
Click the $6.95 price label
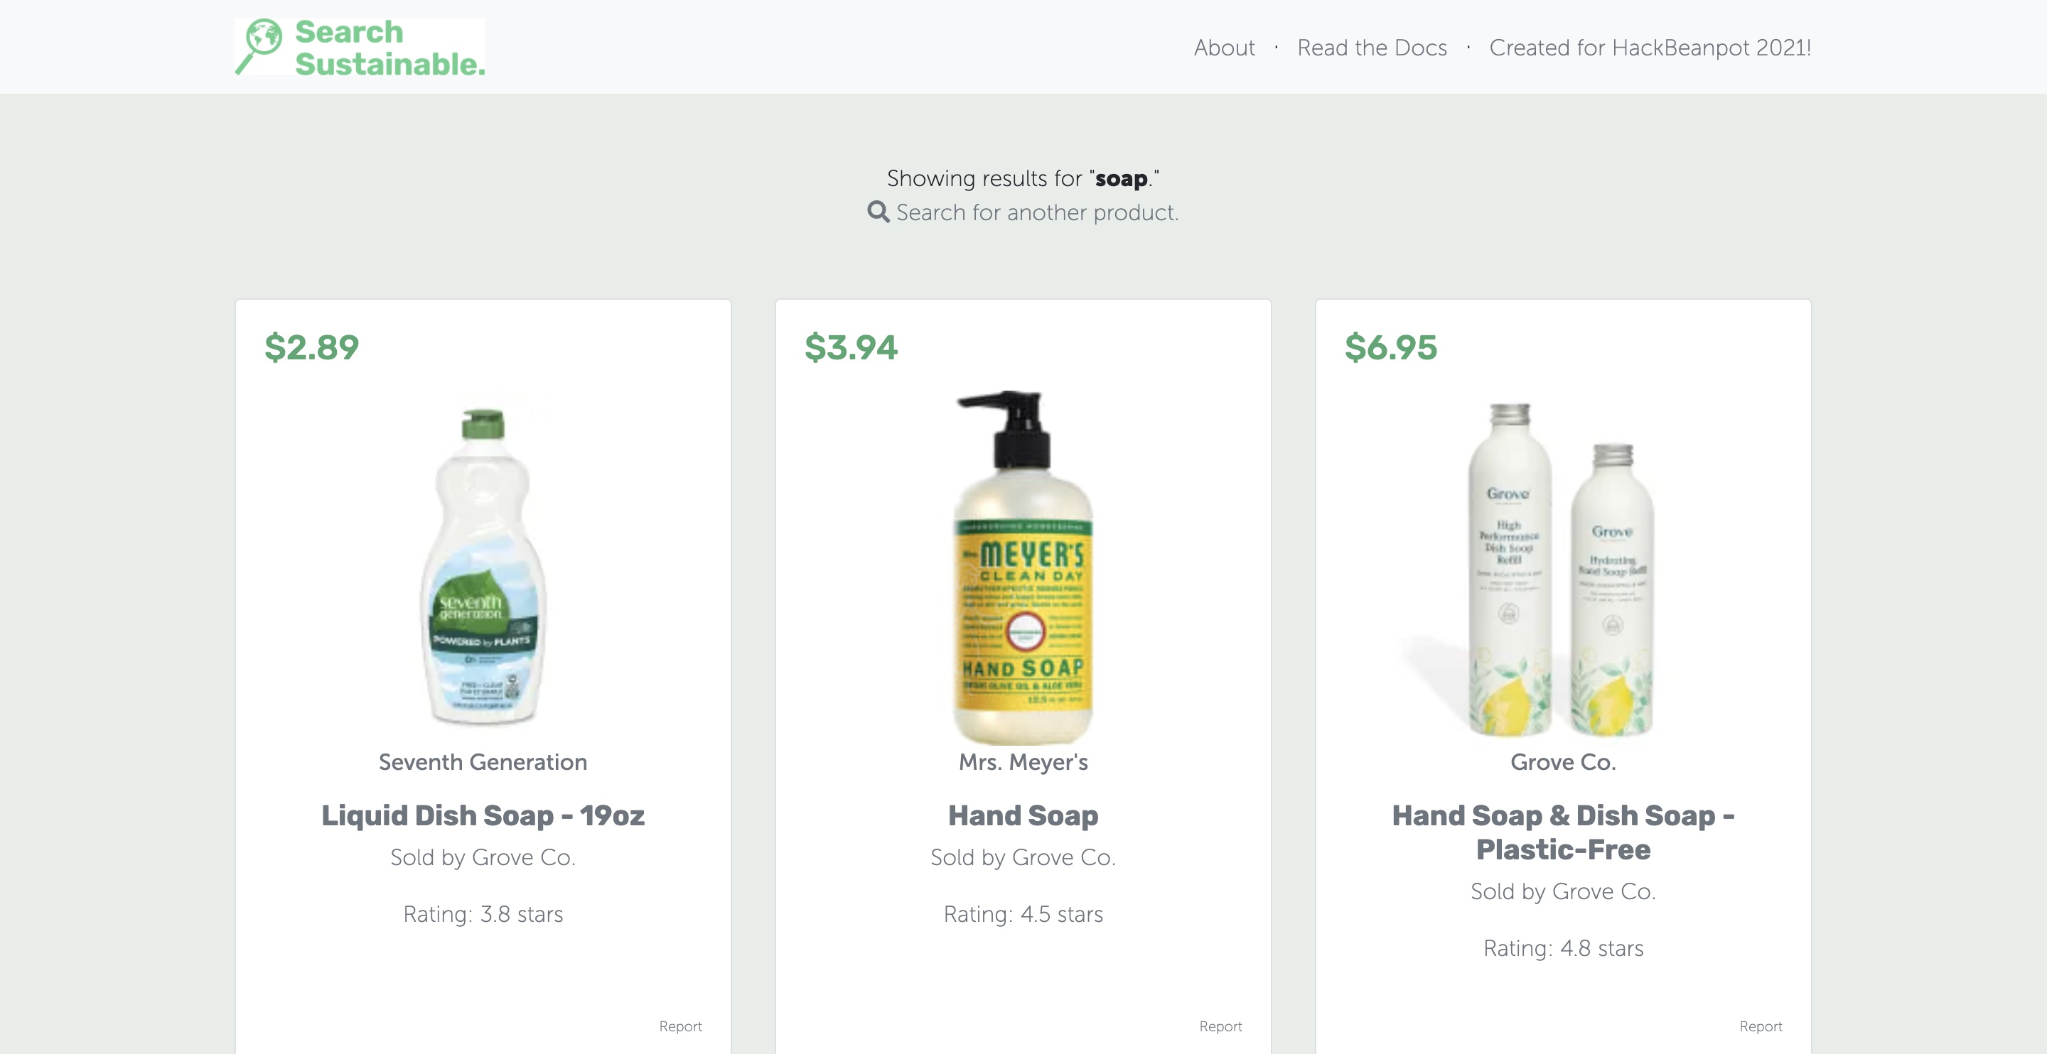tap(1391, 348)
